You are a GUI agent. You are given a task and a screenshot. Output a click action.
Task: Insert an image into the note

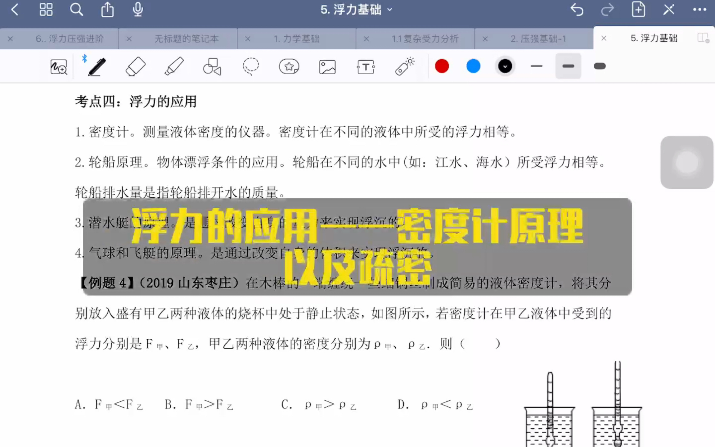327,66
